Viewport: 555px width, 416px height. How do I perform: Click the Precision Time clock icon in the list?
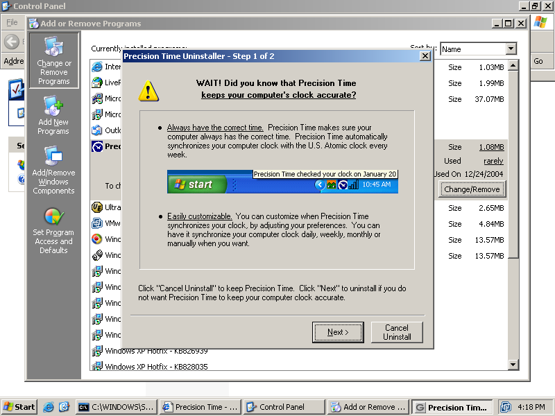[x=97, y=146]
